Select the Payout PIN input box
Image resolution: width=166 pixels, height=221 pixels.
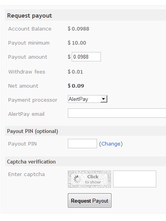[x=82, y=144]
